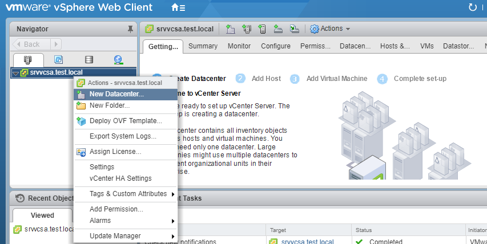Click New Datacenter menu icon
Viewport: 487px width, 244px height.
click(81, 94)
